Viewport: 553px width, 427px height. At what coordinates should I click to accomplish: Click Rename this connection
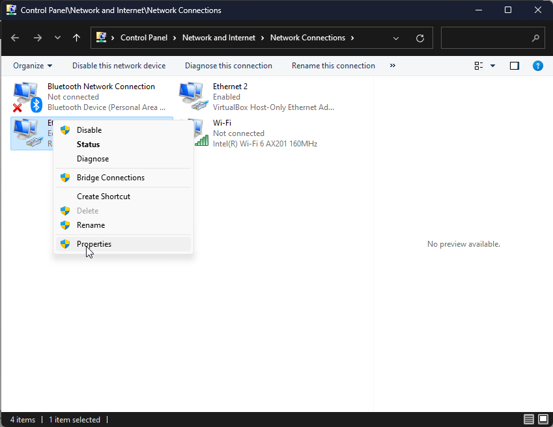coord(333,66)
